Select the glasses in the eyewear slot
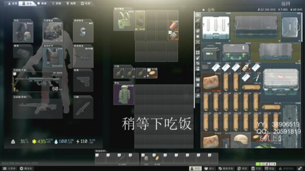Screen dimensions: 305x171 click(x=83, y=57)
